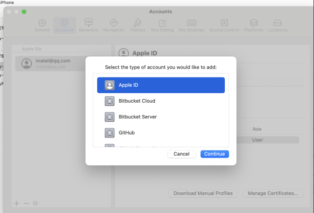Click the green zoom window button
The image size is (314, 213).
24,12
